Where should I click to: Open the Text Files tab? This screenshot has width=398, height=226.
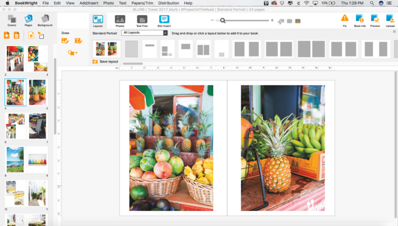click(x=142, y=21)
